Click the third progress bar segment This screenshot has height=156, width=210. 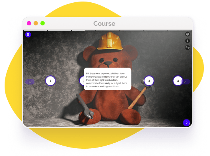pyautogui.click(x=84, y=30)
